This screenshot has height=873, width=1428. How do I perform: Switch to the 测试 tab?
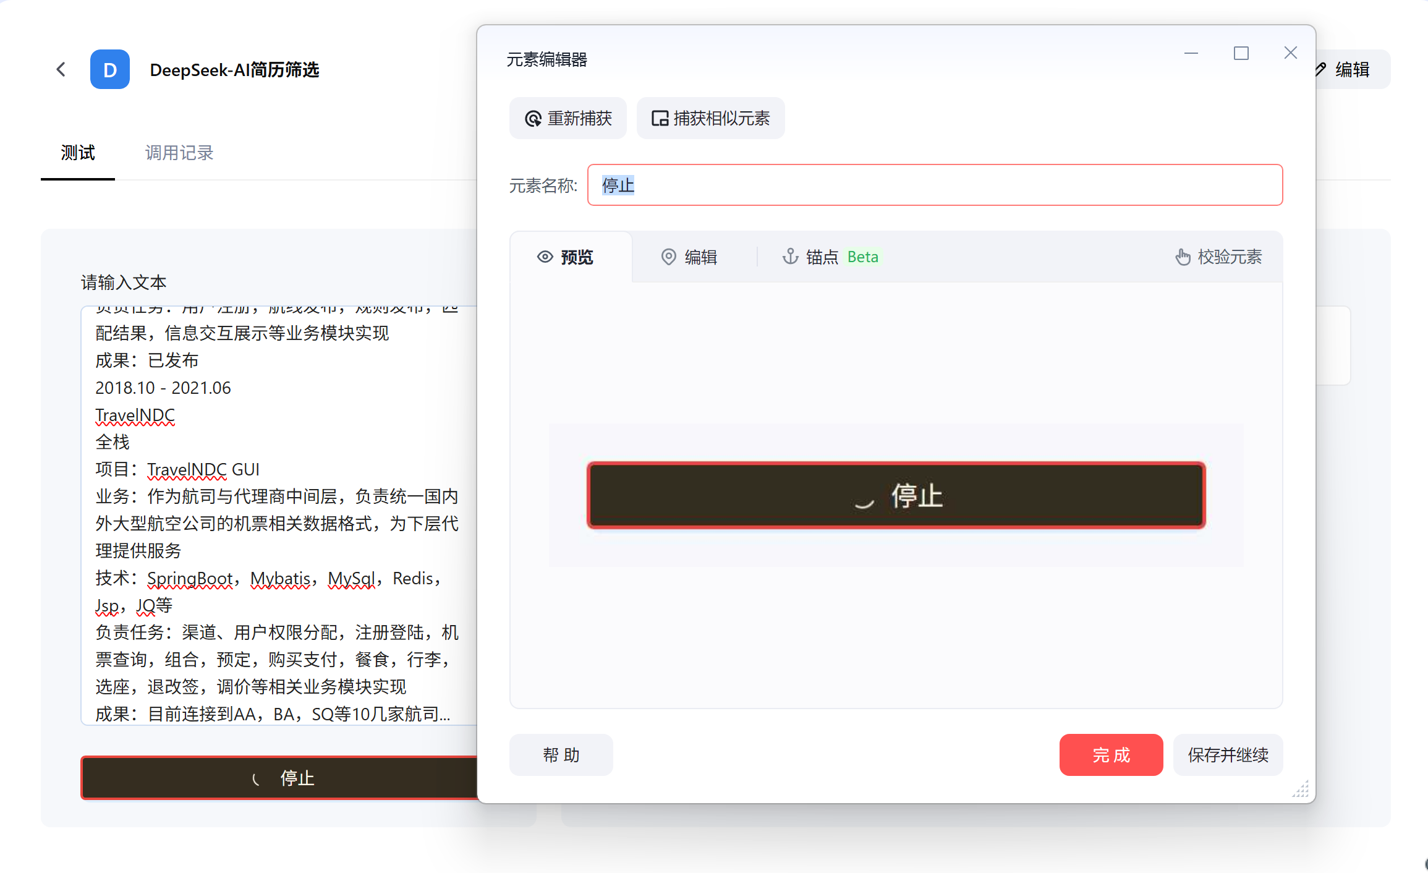[78, 153]
